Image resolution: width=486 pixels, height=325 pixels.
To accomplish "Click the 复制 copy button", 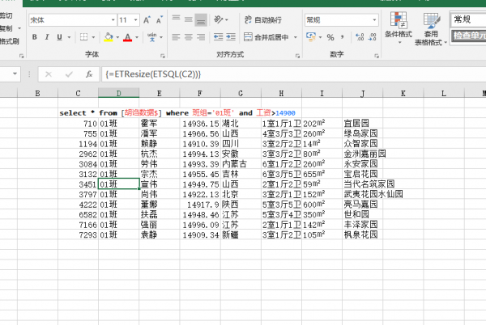I will point(6,28).
